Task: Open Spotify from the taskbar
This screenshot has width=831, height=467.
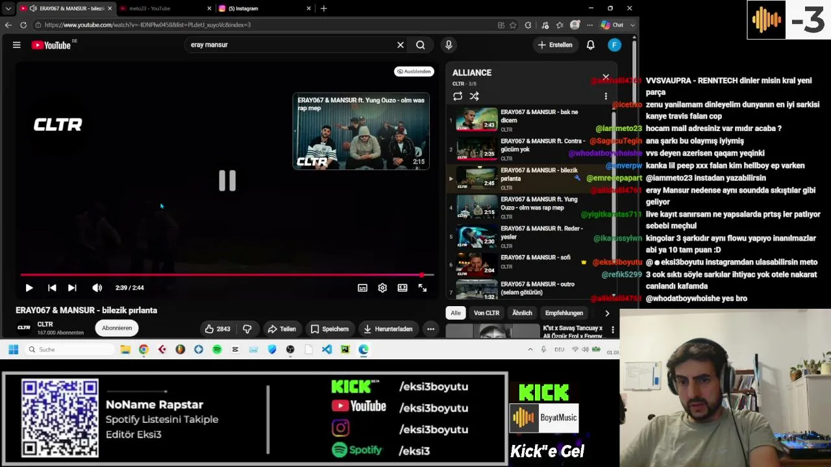Action: pyautogui.click(x=217, y=350)
